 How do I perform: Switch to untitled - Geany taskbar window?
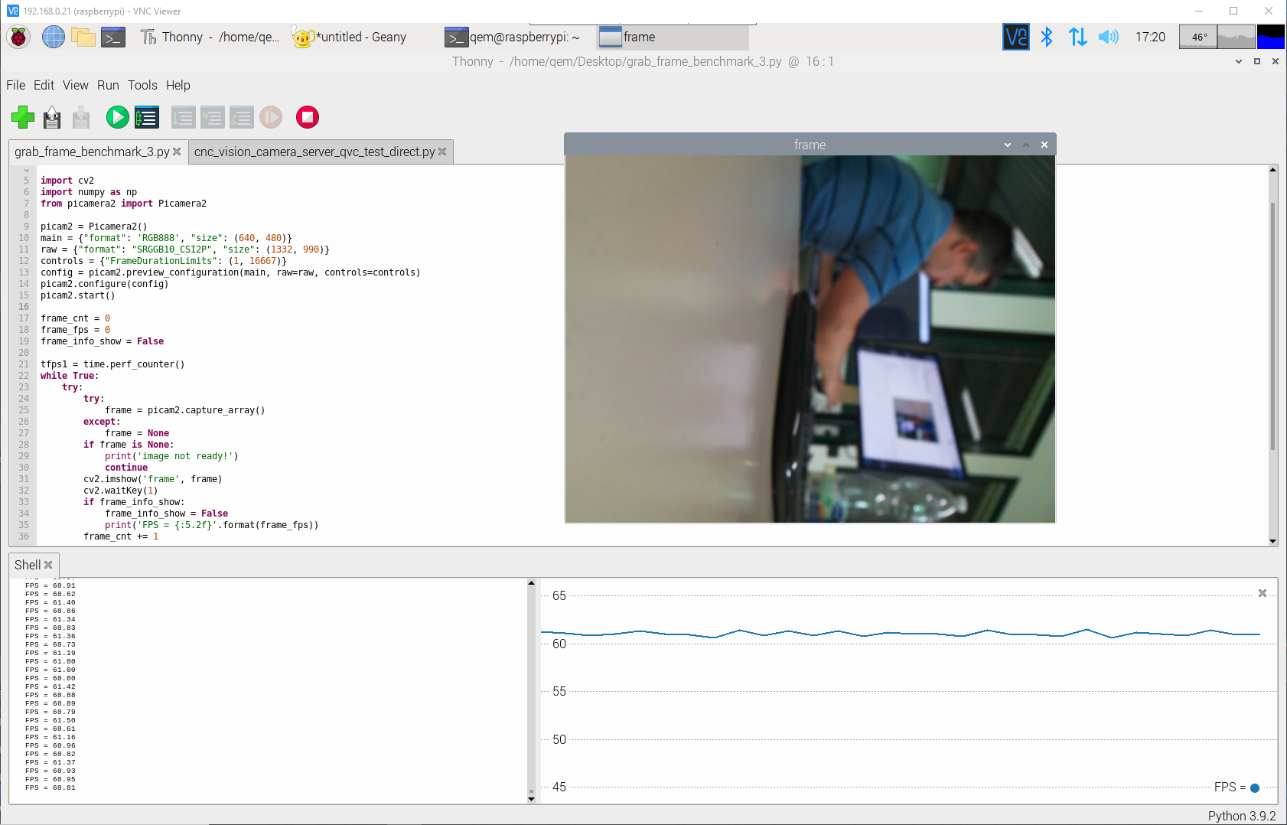350,37
